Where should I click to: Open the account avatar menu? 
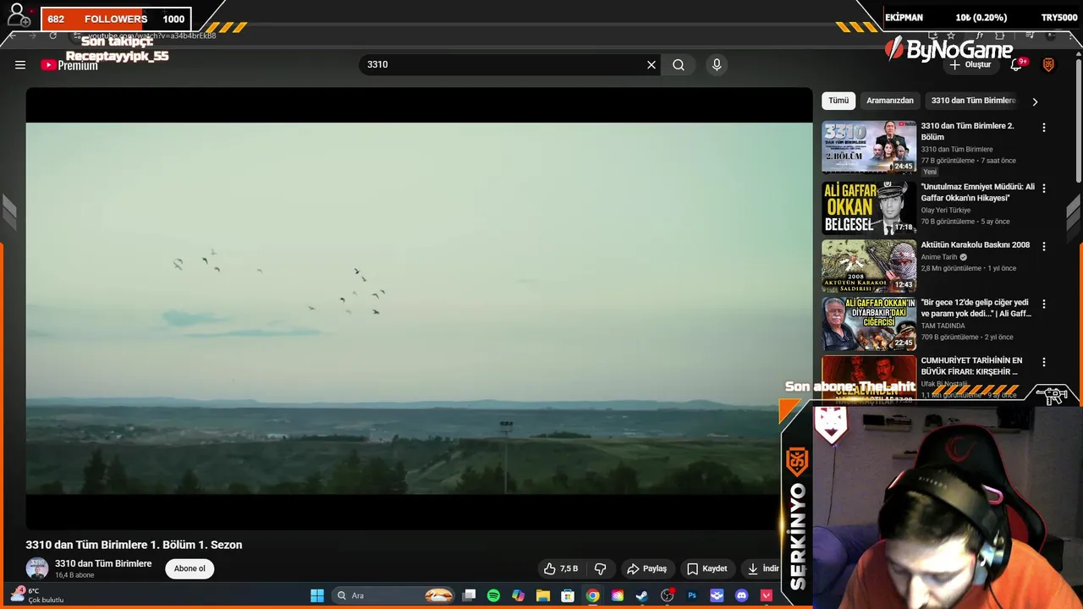pyautogui.click(x=1048, y=64)
